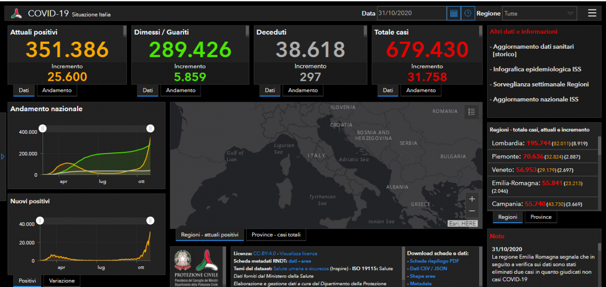Viewport: 606px width, 287px height.
Task: Expand the left side panel arrow
Action: 3,156
